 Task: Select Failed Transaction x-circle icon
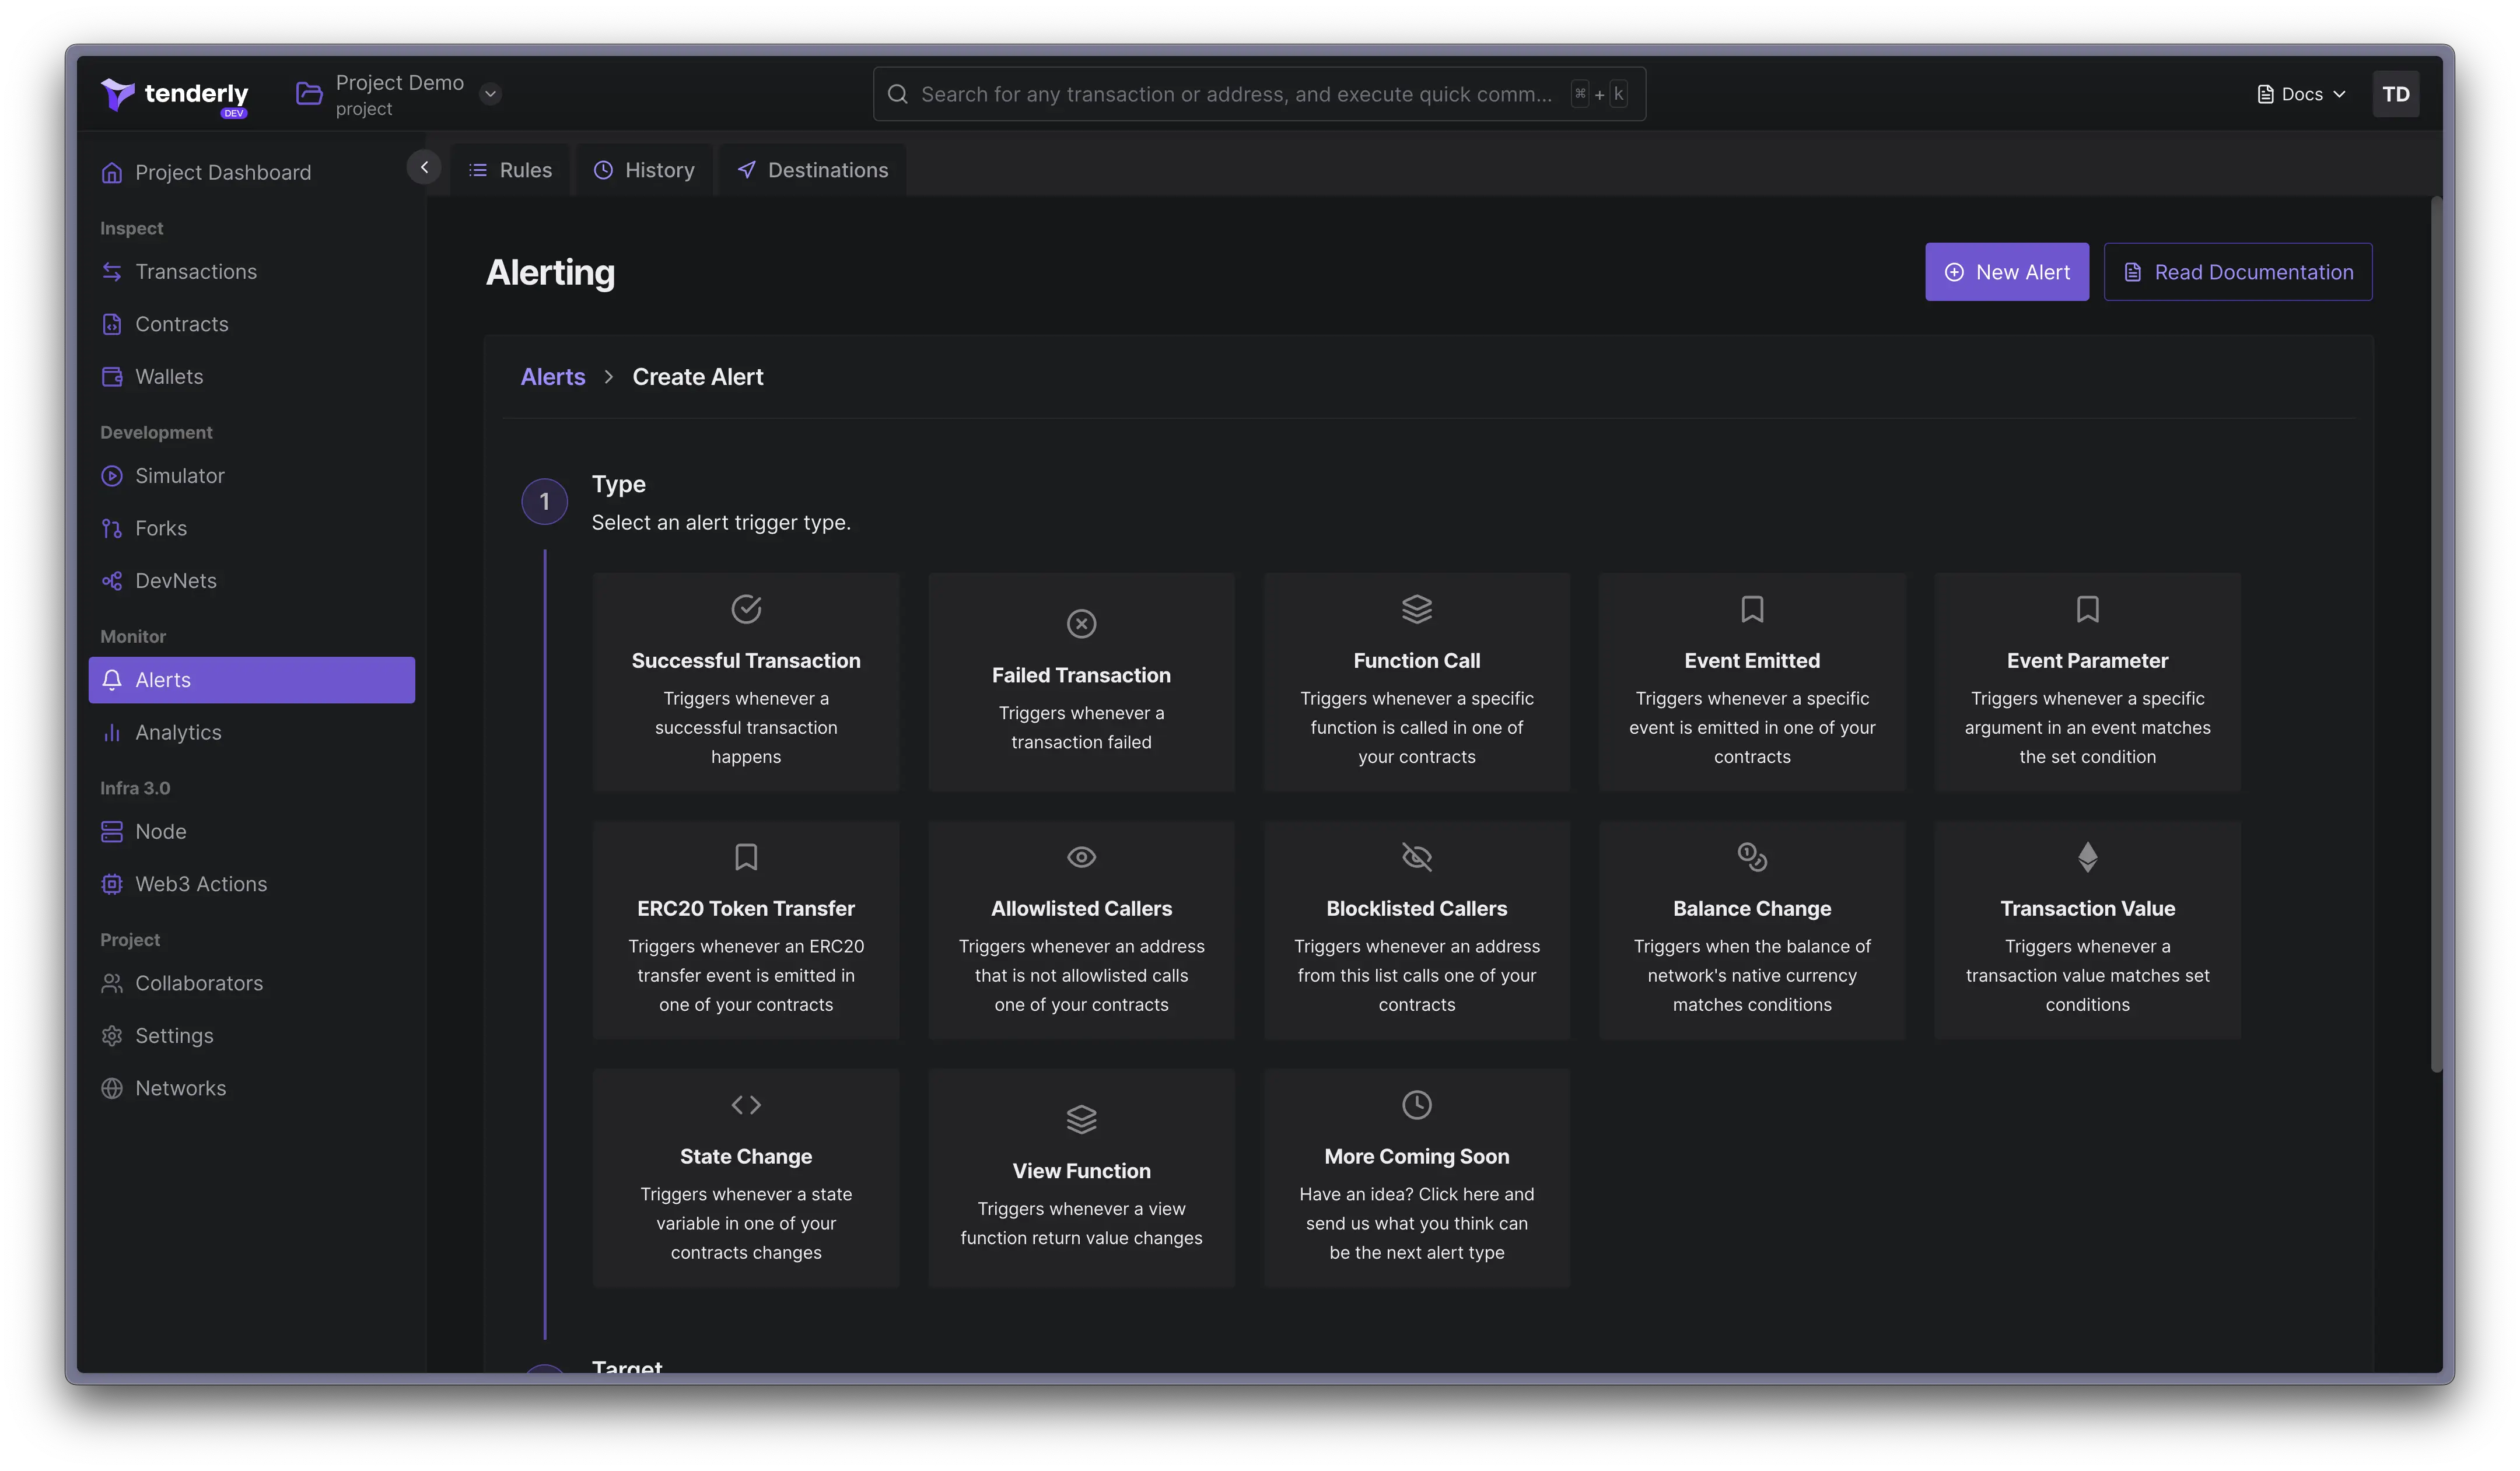pyautogui.click(x=1081, y=624)
